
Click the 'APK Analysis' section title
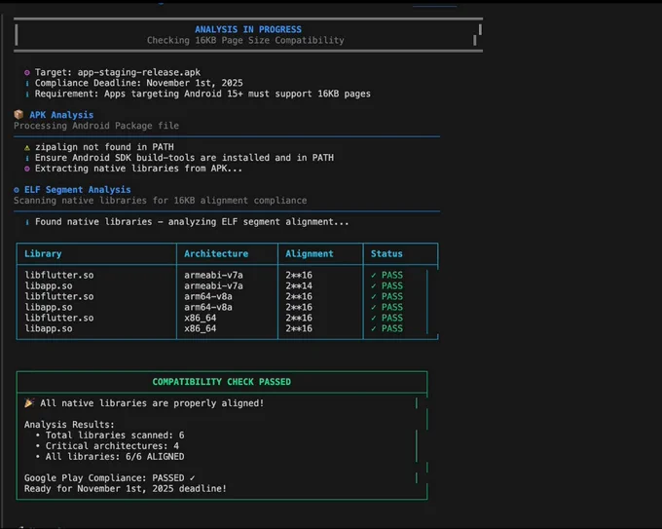click(x=61, y=115)
